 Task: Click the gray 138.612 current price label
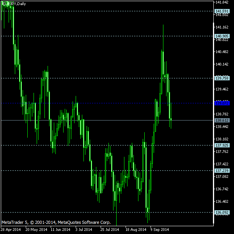(x=222, y=120)
